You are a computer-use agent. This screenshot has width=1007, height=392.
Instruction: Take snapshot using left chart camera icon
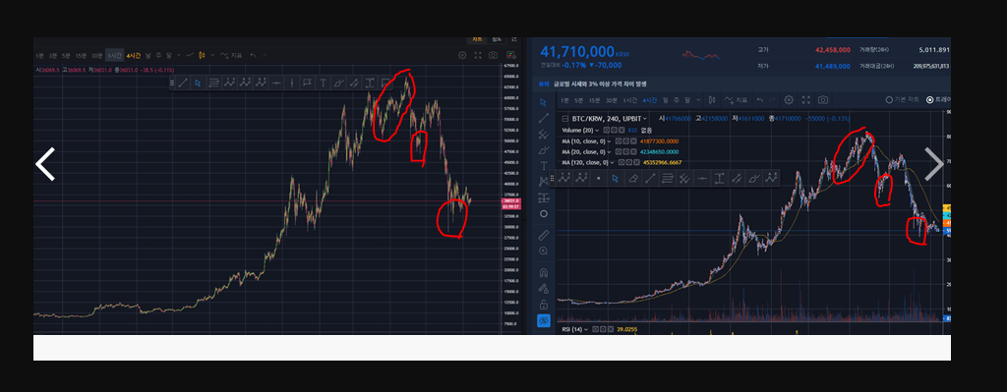point(493,55)
